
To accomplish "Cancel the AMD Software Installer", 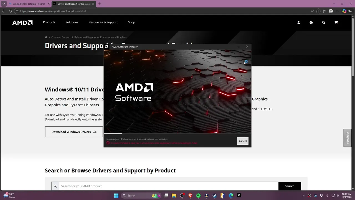I will 243,141.
